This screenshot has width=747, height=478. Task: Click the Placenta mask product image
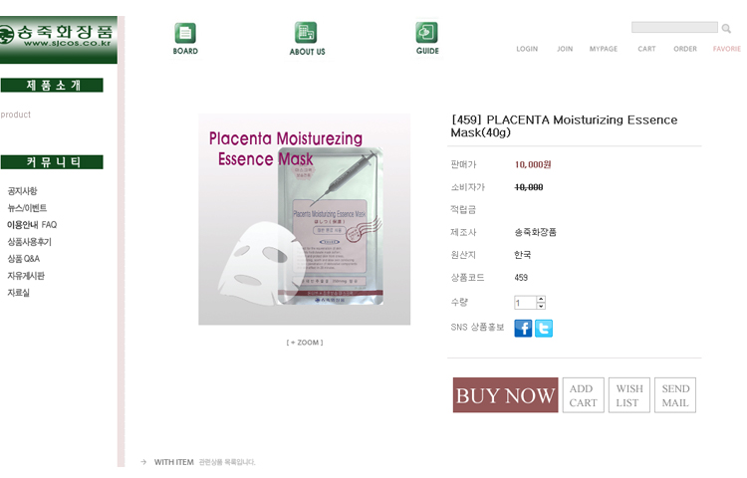click(x=305, y=219)
